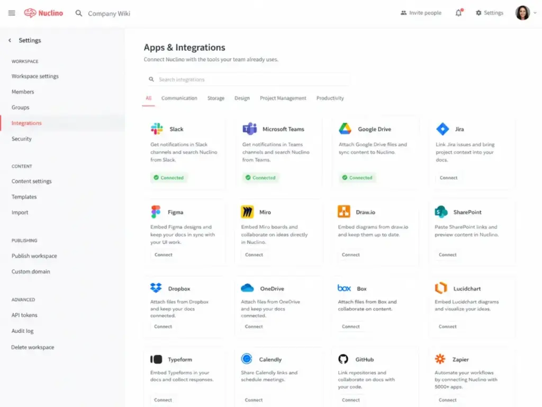Connect the OneDrive integration
542x407 pixels.
pyautogui.click(x=254, y=326)
